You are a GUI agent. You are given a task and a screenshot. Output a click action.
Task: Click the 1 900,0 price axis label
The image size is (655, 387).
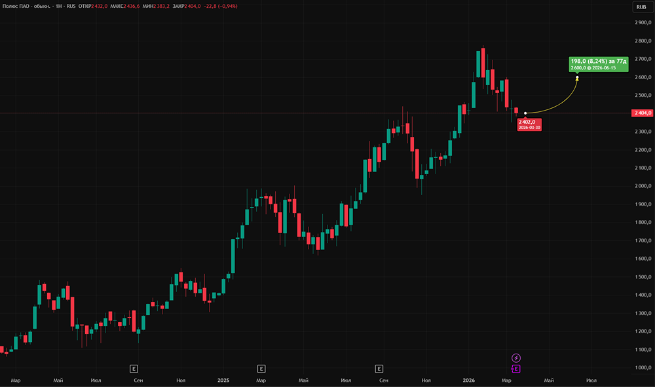[643, 204]
